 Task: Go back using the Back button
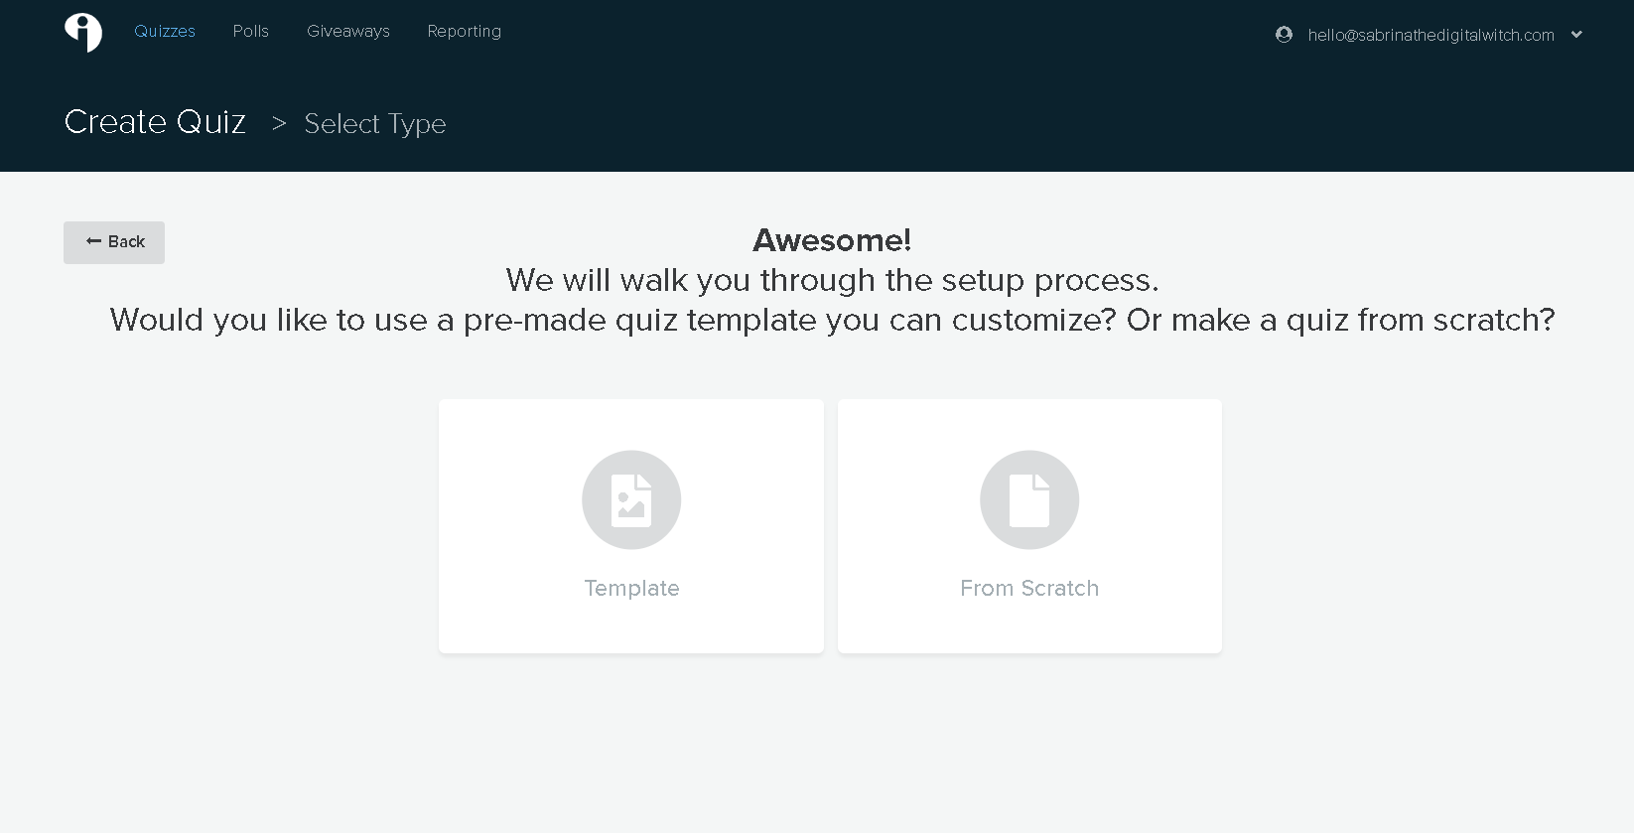(114, 242)
